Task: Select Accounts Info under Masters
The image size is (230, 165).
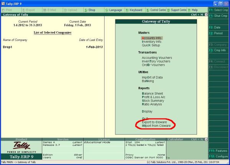Action: click(152, 38)
